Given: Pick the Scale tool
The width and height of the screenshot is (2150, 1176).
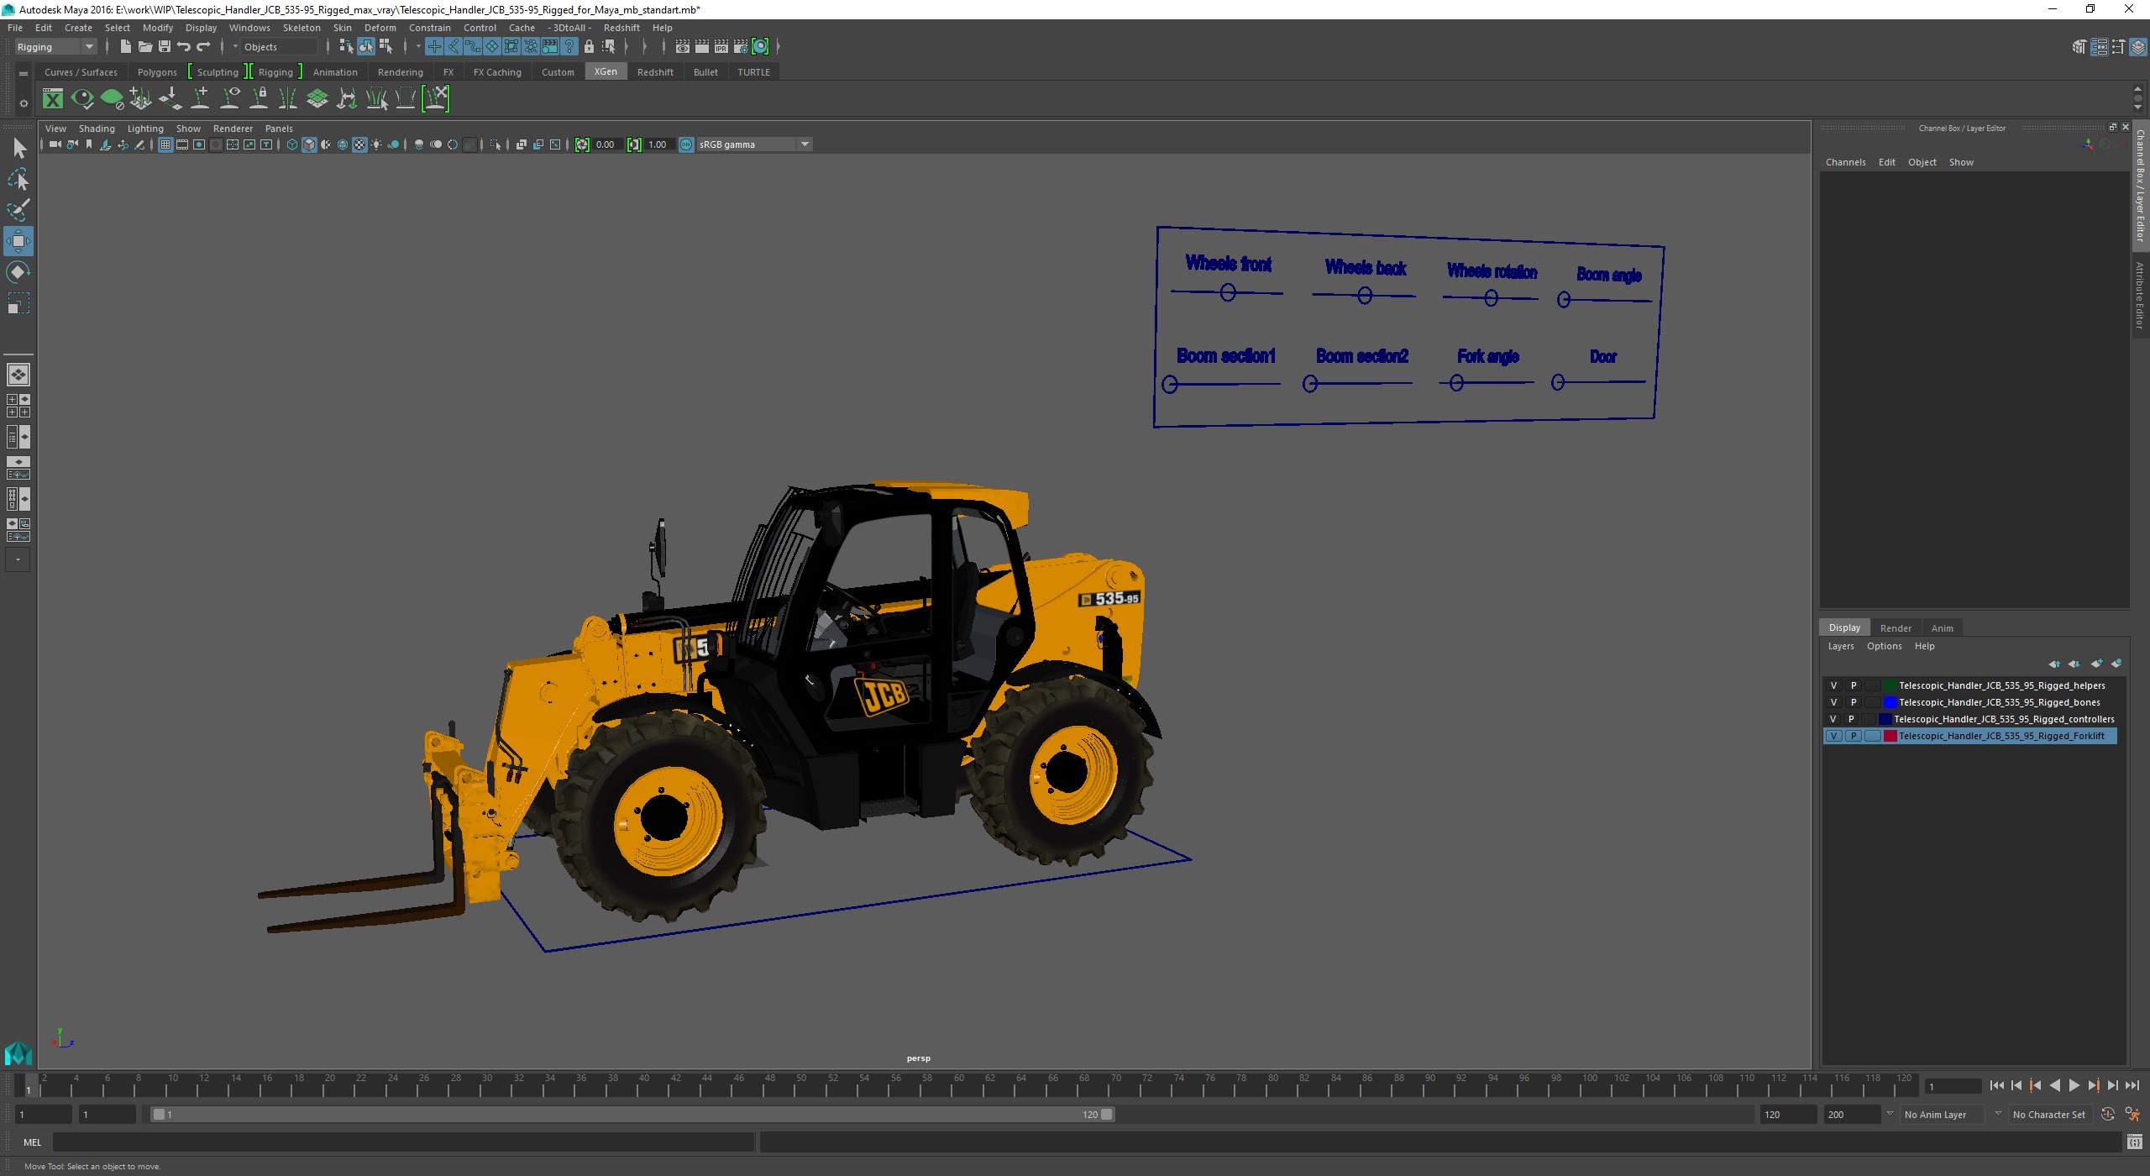Looking at the screenshot, I should pos(18,303).
